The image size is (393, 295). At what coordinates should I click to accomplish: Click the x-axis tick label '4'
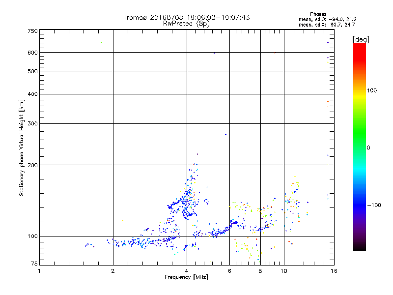click(187, 271)
